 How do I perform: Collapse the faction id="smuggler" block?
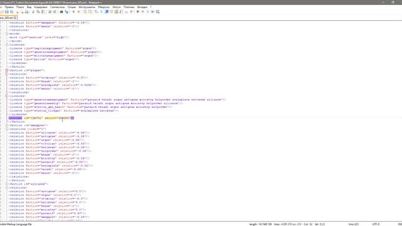[7, 126]
